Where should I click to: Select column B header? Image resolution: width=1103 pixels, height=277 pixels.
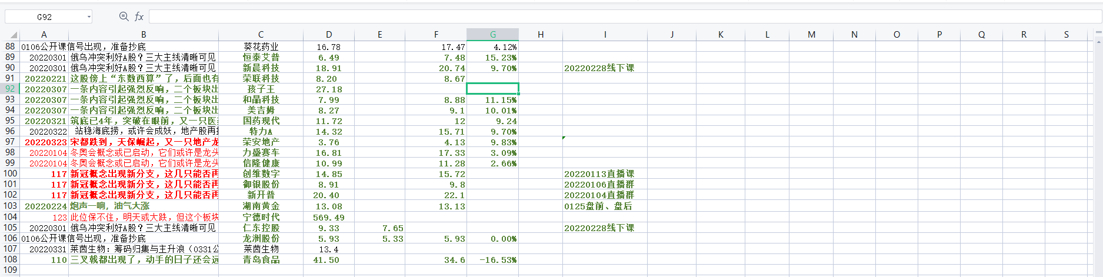click(x=144, y=35)
